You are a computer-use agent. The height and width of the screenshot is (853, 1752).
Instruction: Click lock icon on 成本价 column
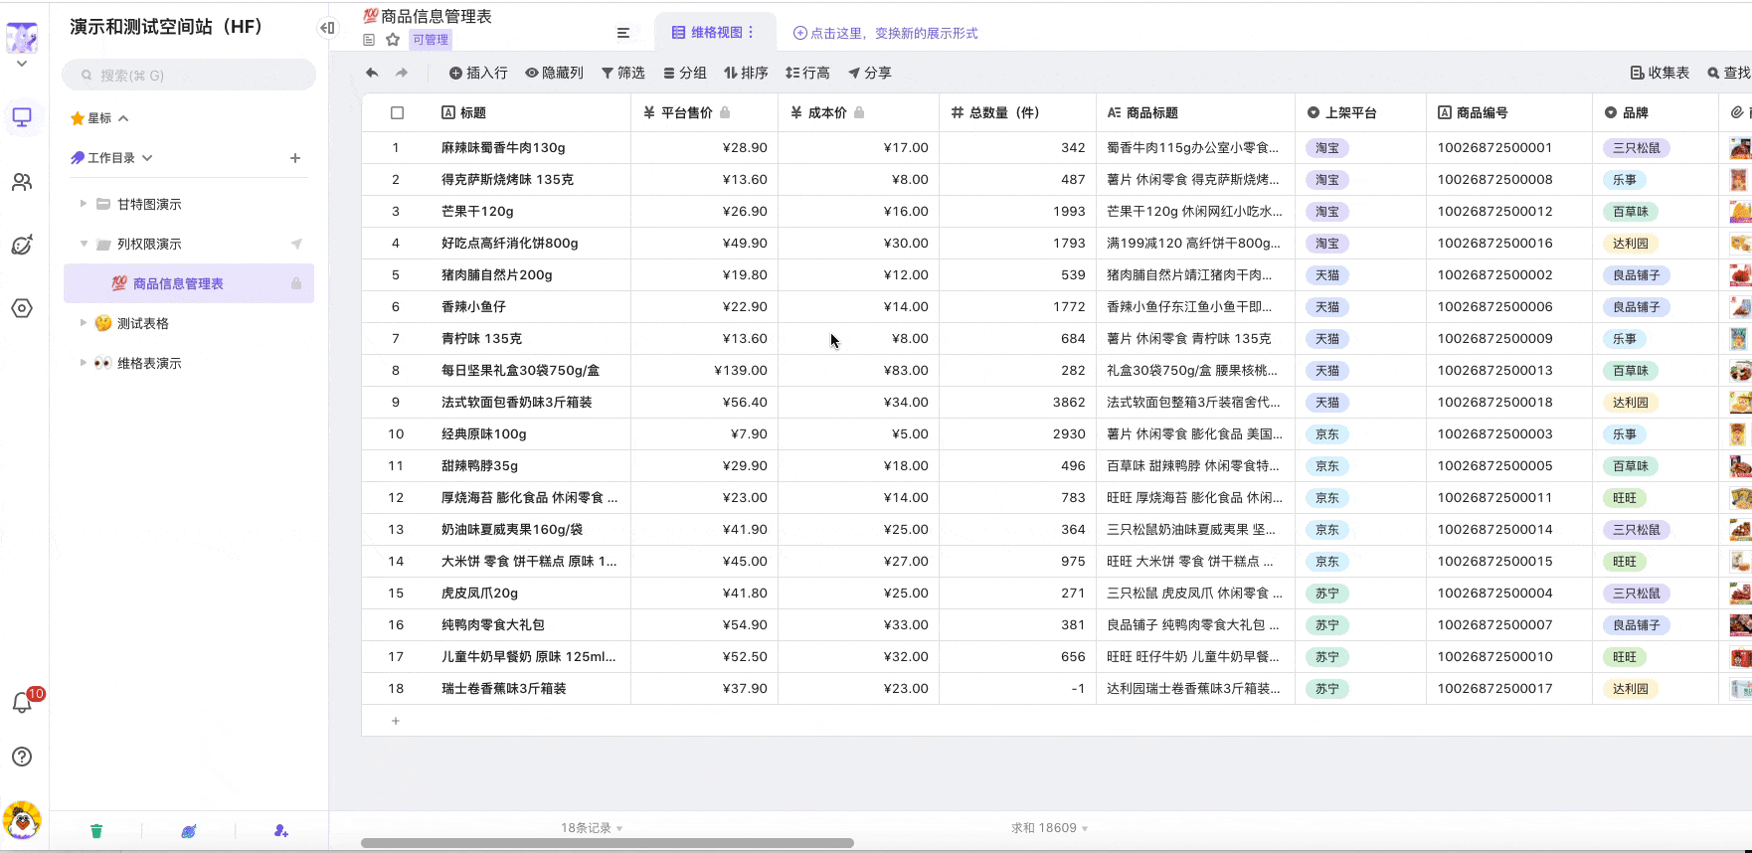click(x=859, y=112)
